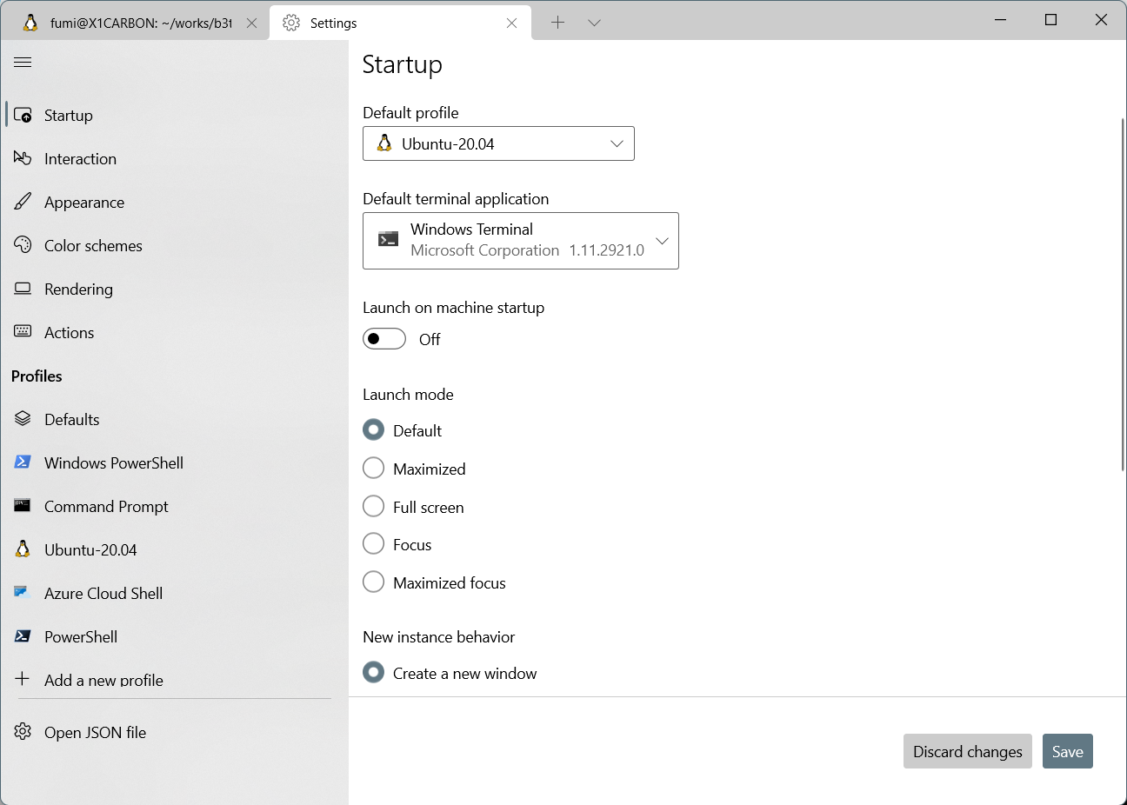
Task: Open the new tab dropdown chevron
Action: pos(594,23)
